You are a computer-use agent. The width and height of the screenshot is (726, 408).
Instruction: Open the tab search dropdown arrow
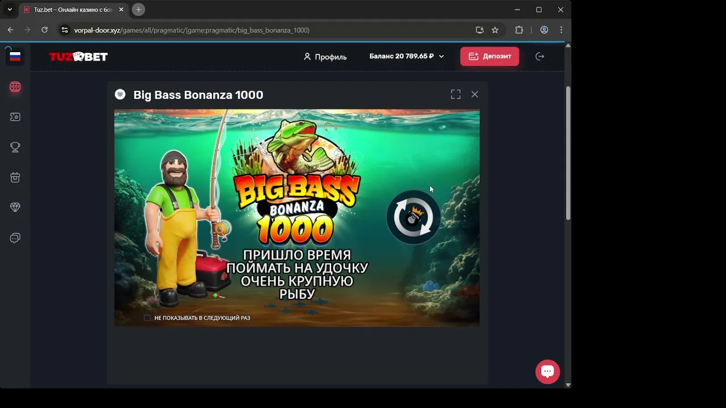click(x=10, y=10)
